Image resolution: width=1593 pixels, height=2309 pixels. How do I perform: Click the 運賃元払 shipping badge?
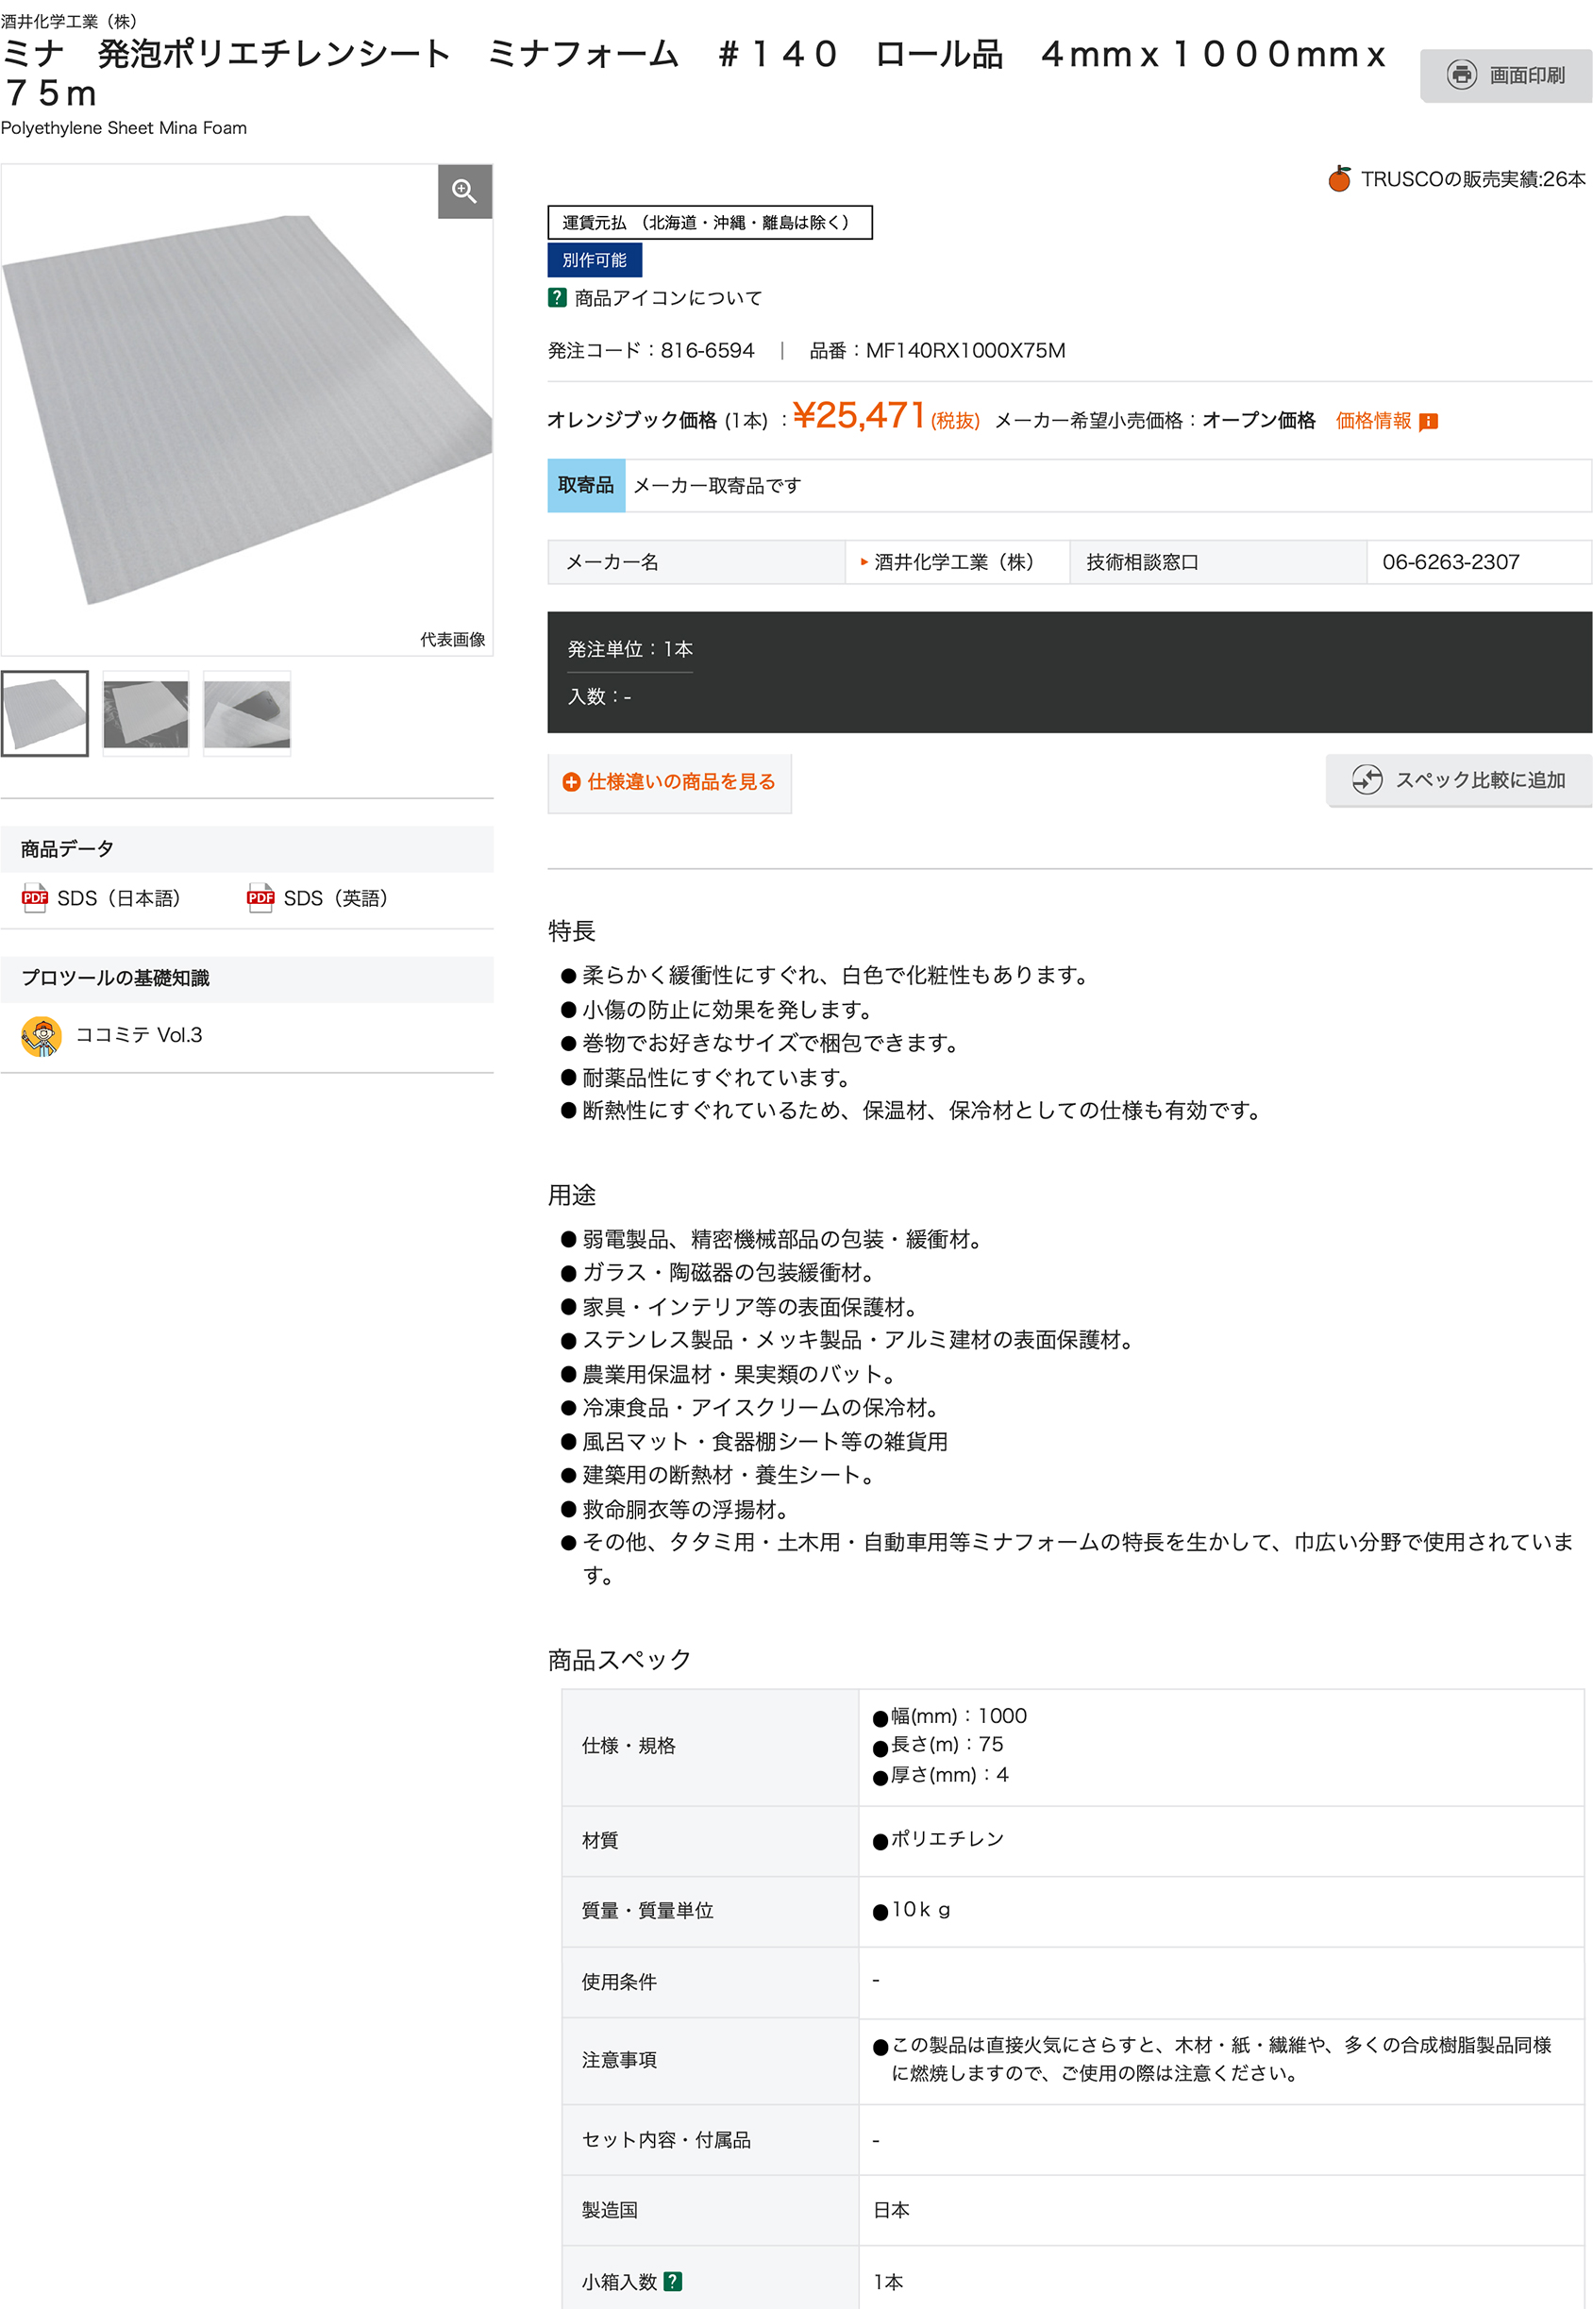(x=710, y=223)
